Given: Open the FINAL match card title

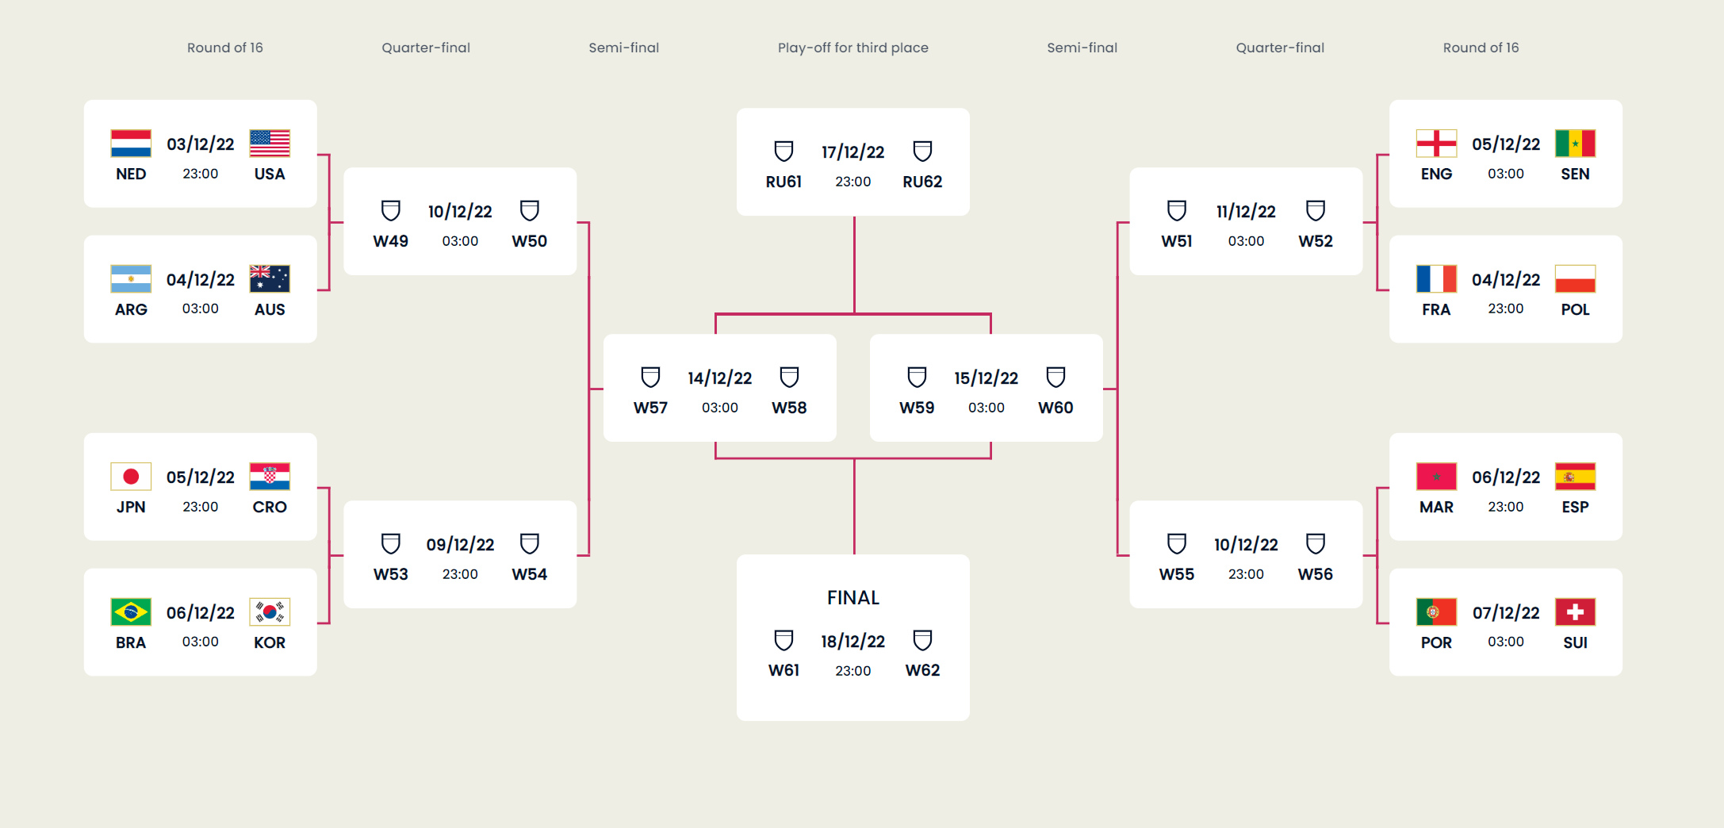Looking at the screenshot, I should pyautogui.click(x=853, y=598).
